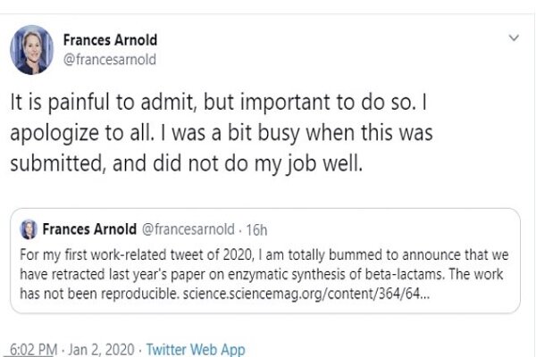Click the line 'It is painful to admit'

pyautogui.click(x=103, y=103)
